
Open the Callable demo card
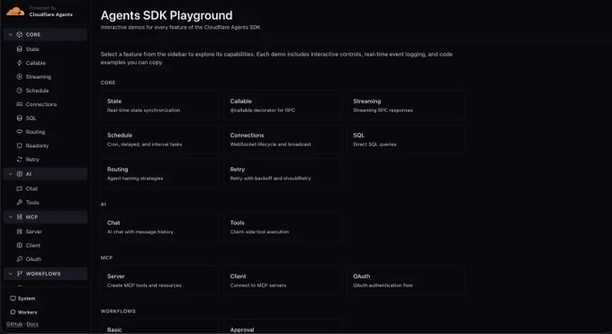283,105
